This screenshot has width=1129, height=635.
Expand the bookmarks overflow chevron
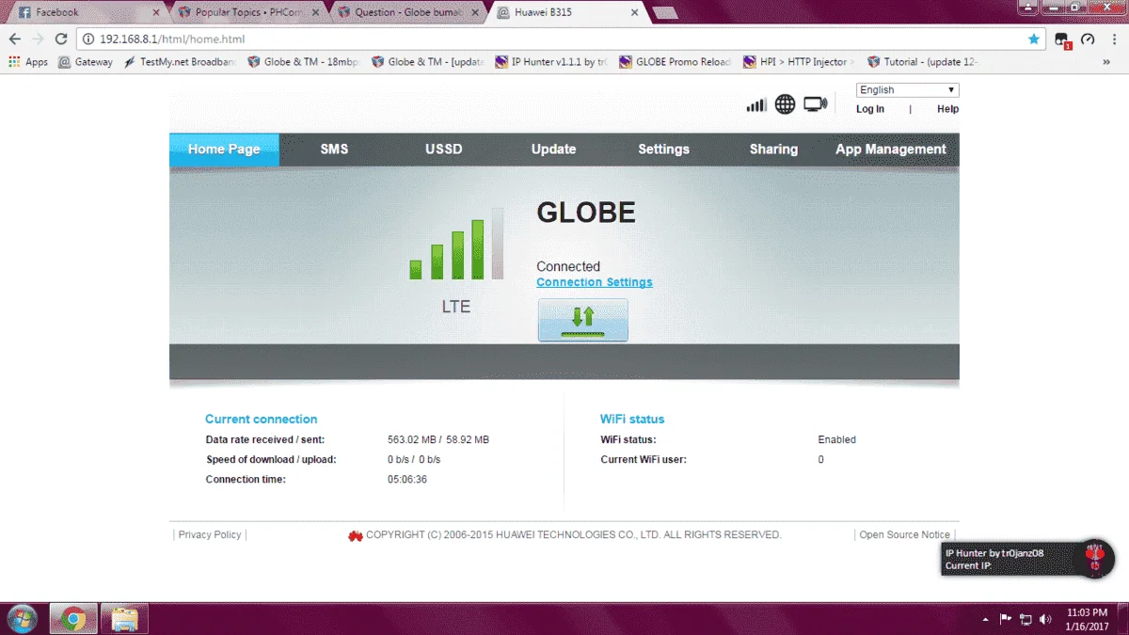pos(1106,62)
